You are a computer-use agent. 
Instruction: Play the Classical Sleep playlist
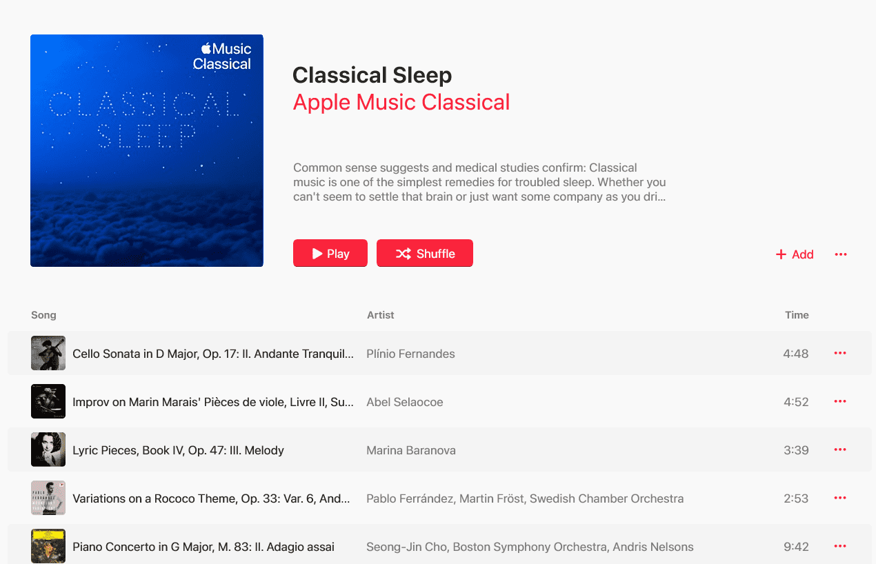[330, 253]
